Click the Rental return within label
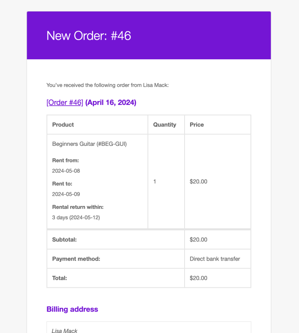 78,207
